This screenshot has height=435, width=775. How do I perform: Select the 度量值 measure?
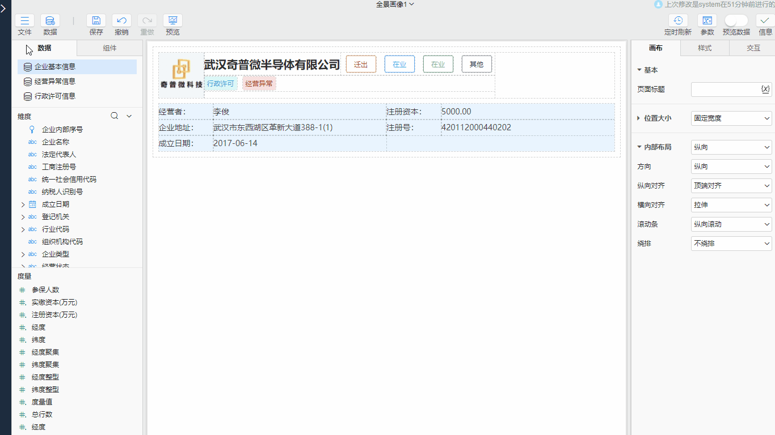pos(42,402)
